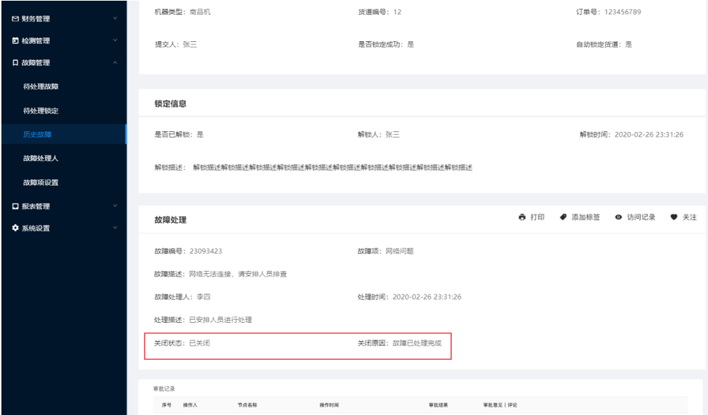The image size is (708, 415).
Task: Click the 货道编号 value 12
Action: coord(397,12)
